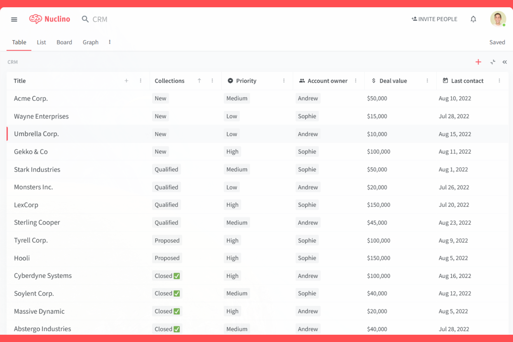Click Closed tag for Cyberdyne Systems

point(167,276)
